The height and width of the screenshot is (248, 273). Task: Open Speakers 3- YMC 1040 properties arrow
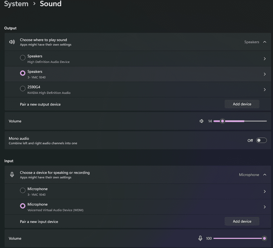265,74
